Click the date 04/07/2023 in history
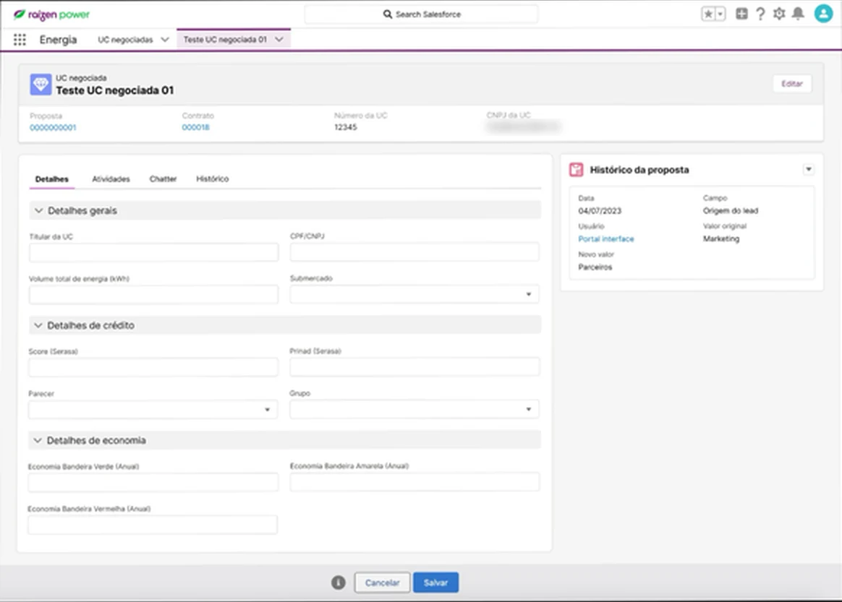 pyautogui.click(x=600, y=211)
